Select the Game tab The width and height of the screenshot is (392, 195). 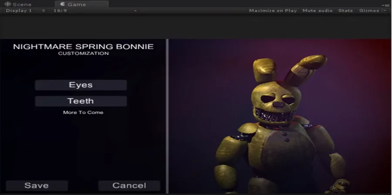point(82,4)
